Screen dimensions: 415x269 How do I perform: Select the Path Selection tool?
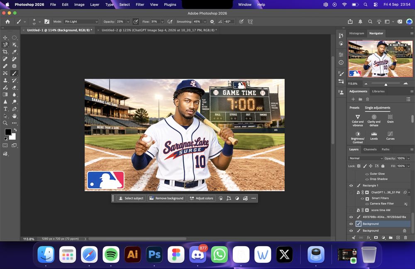[5, 116]
